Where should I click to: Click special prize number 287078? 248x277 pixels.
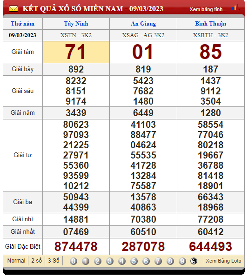click(143, 247)
